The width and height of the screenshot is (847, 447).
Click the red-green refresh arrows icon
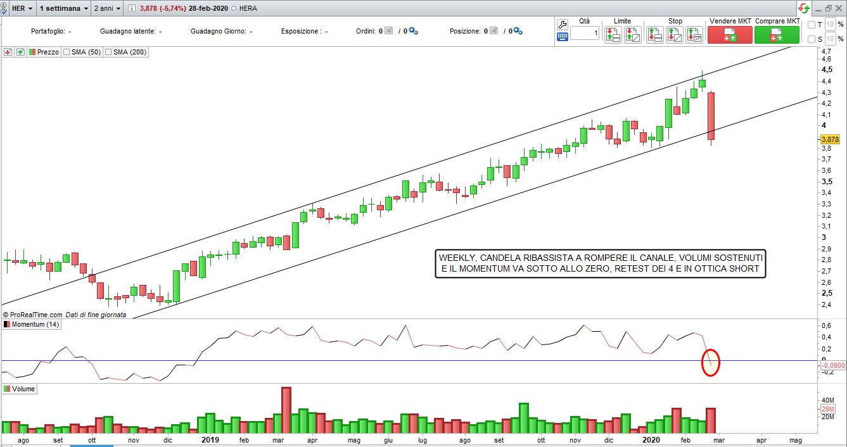(x=803, y=8)
